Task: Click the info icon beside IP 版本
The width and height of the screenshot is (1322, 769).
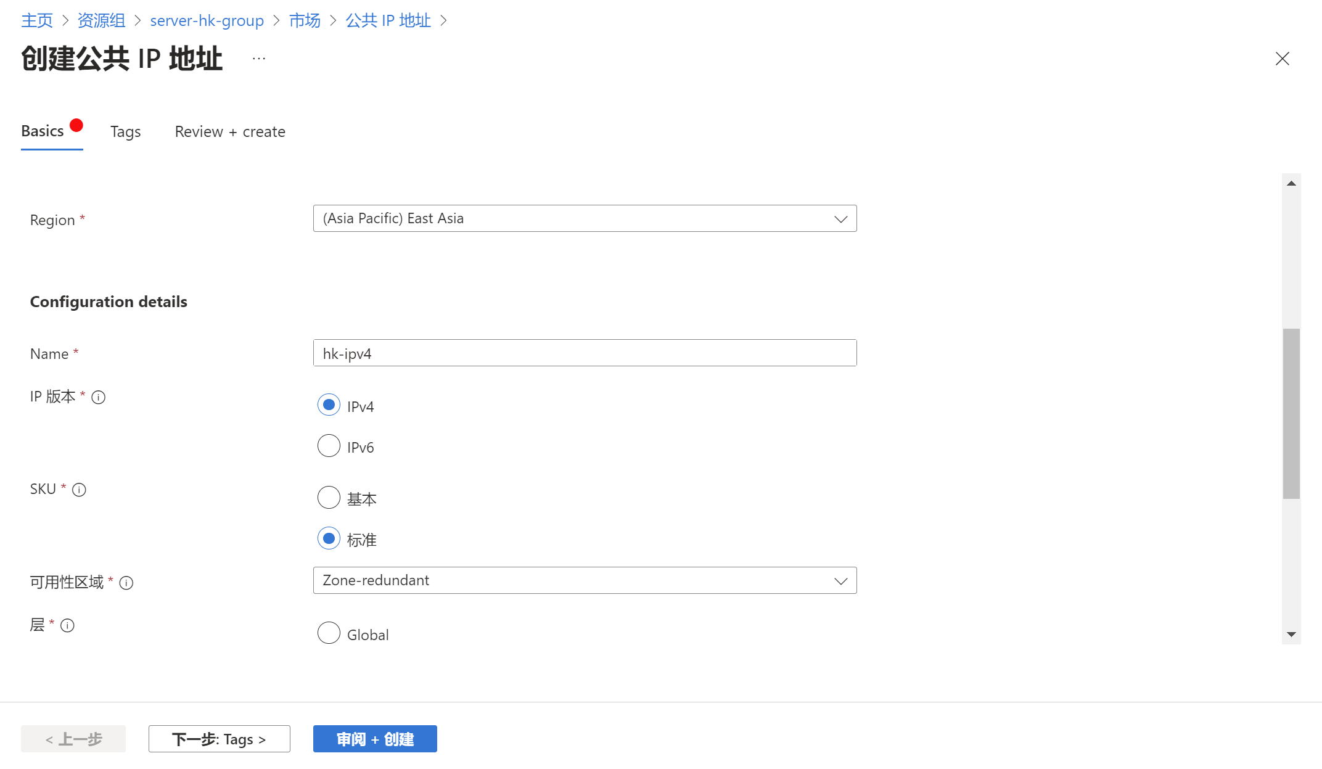Action: (x=99, y=398)
